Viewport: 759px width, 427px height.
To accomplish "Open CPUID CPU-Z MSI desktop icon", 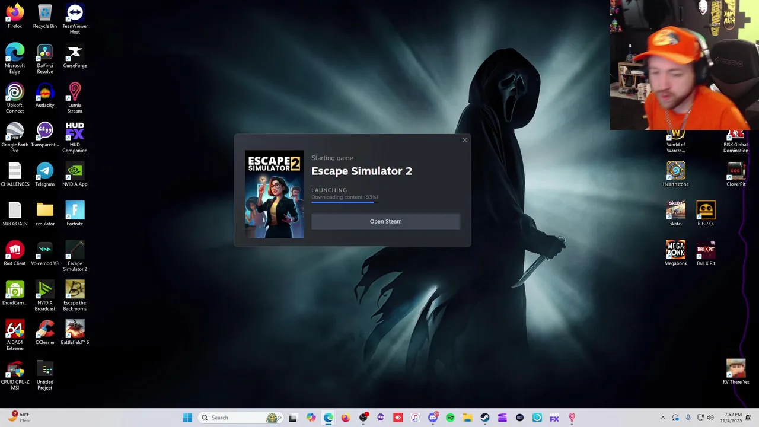I will [x=15, y=375].
